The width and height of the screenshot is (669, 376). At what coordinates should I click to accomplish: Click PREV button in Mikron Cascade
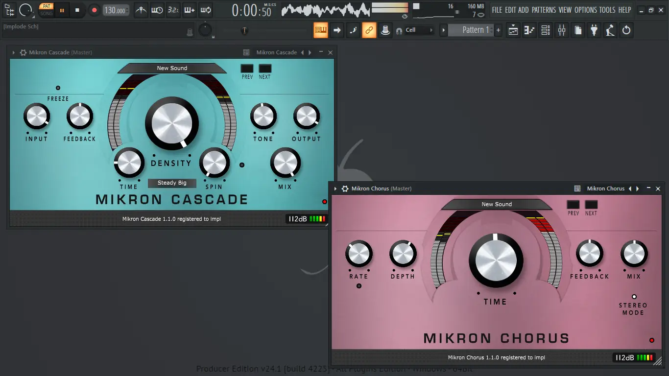[247, 69]
